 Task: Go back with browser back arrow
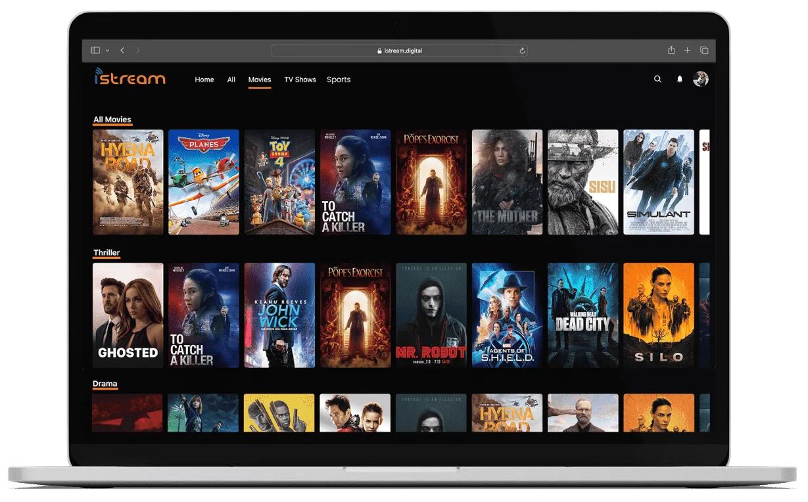[x=122, y=51]
